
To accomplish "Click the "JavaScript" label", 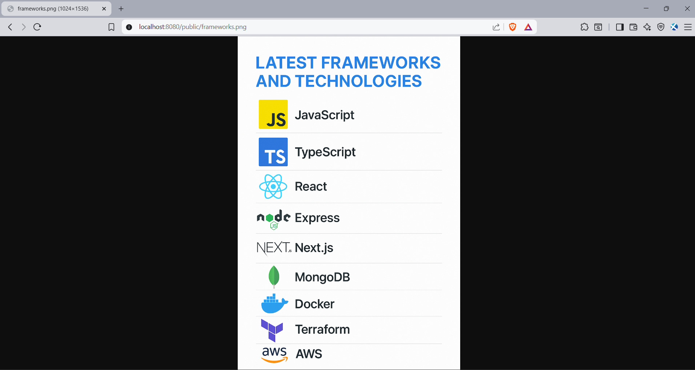I will pyautogui.click(x=325, y=115).
